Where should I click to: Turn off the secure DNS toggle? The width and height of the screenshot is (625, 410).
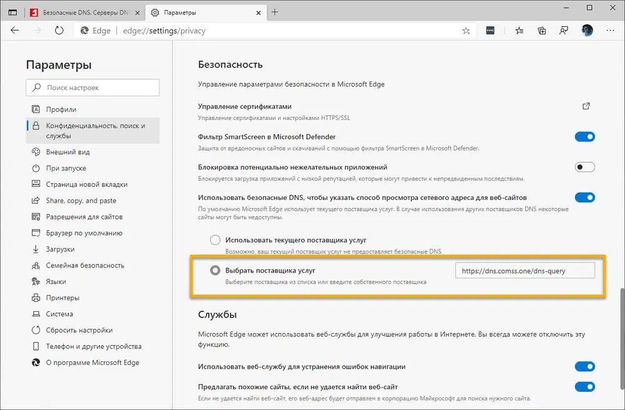584,197
